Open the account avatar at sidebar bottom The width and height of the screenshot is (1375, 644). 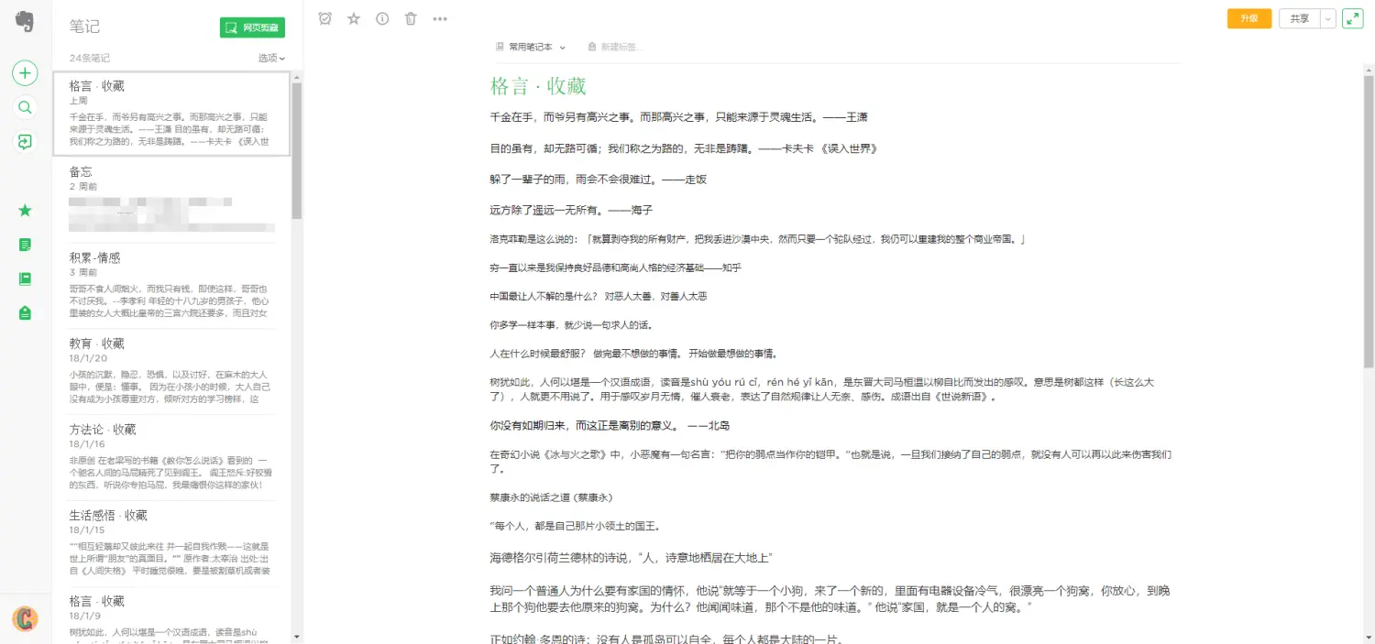coord(26,618)
